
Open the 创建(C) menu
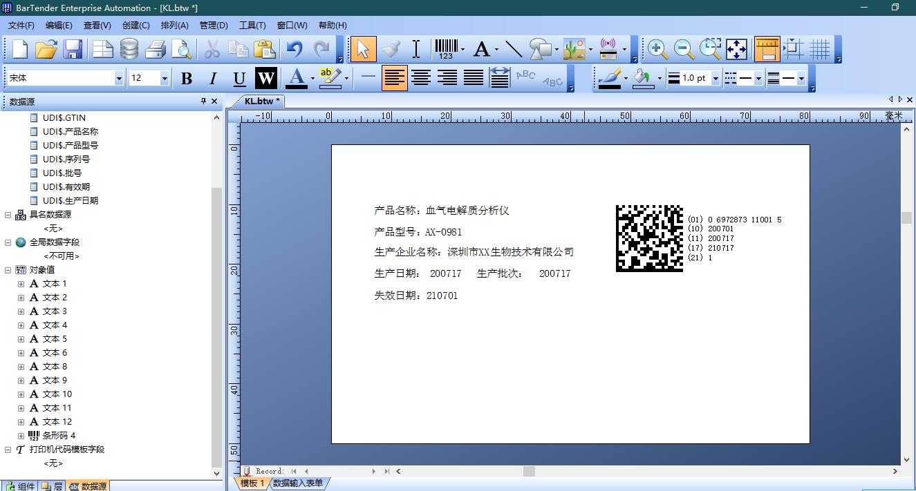(x=135, y=26)
